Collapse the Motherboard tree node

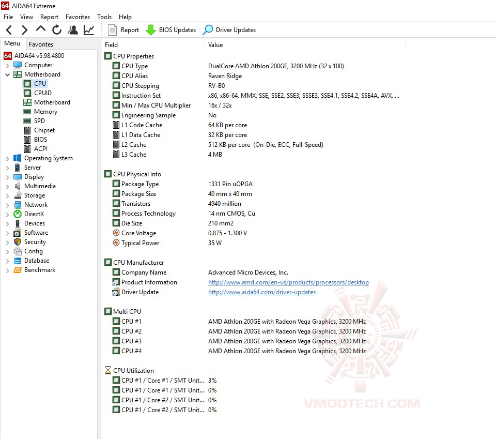[x=8, y=74]
